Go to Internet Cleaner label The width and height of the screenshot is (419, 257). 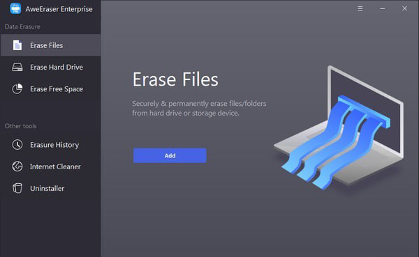(x=55, y=166)
